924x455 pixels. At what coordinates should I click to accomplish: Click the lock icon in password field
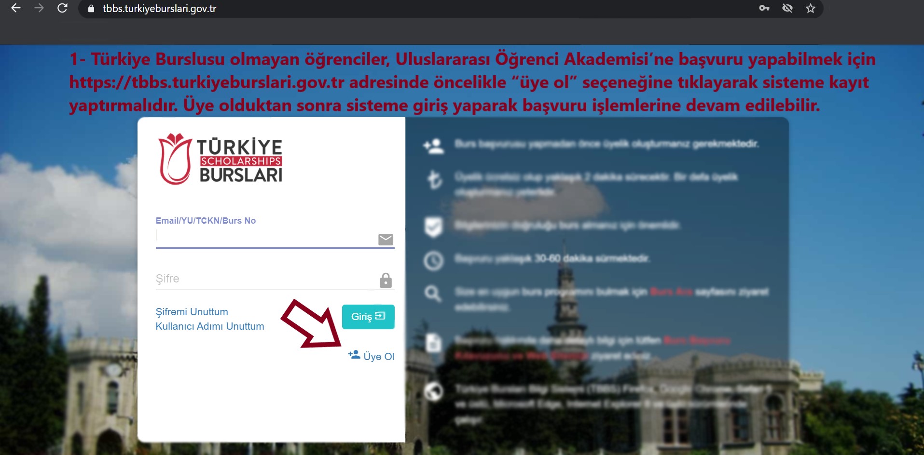coord(386,280)
